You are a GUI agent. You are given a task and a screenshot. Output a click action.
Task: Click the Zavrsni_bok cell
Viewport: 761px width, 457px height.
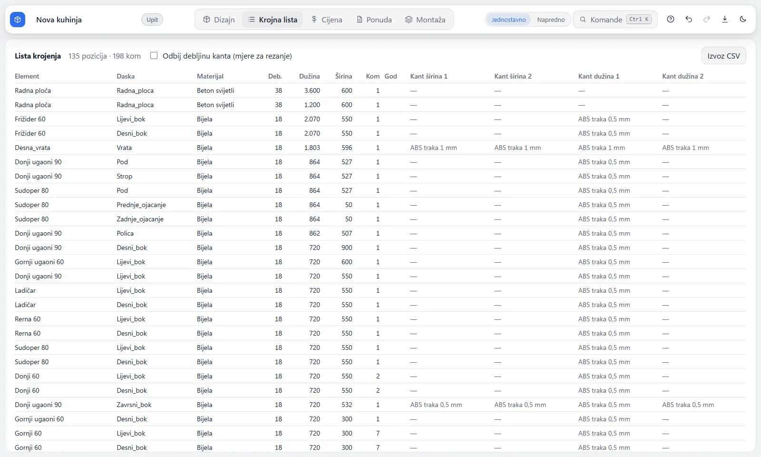click(x=134, y=405)
